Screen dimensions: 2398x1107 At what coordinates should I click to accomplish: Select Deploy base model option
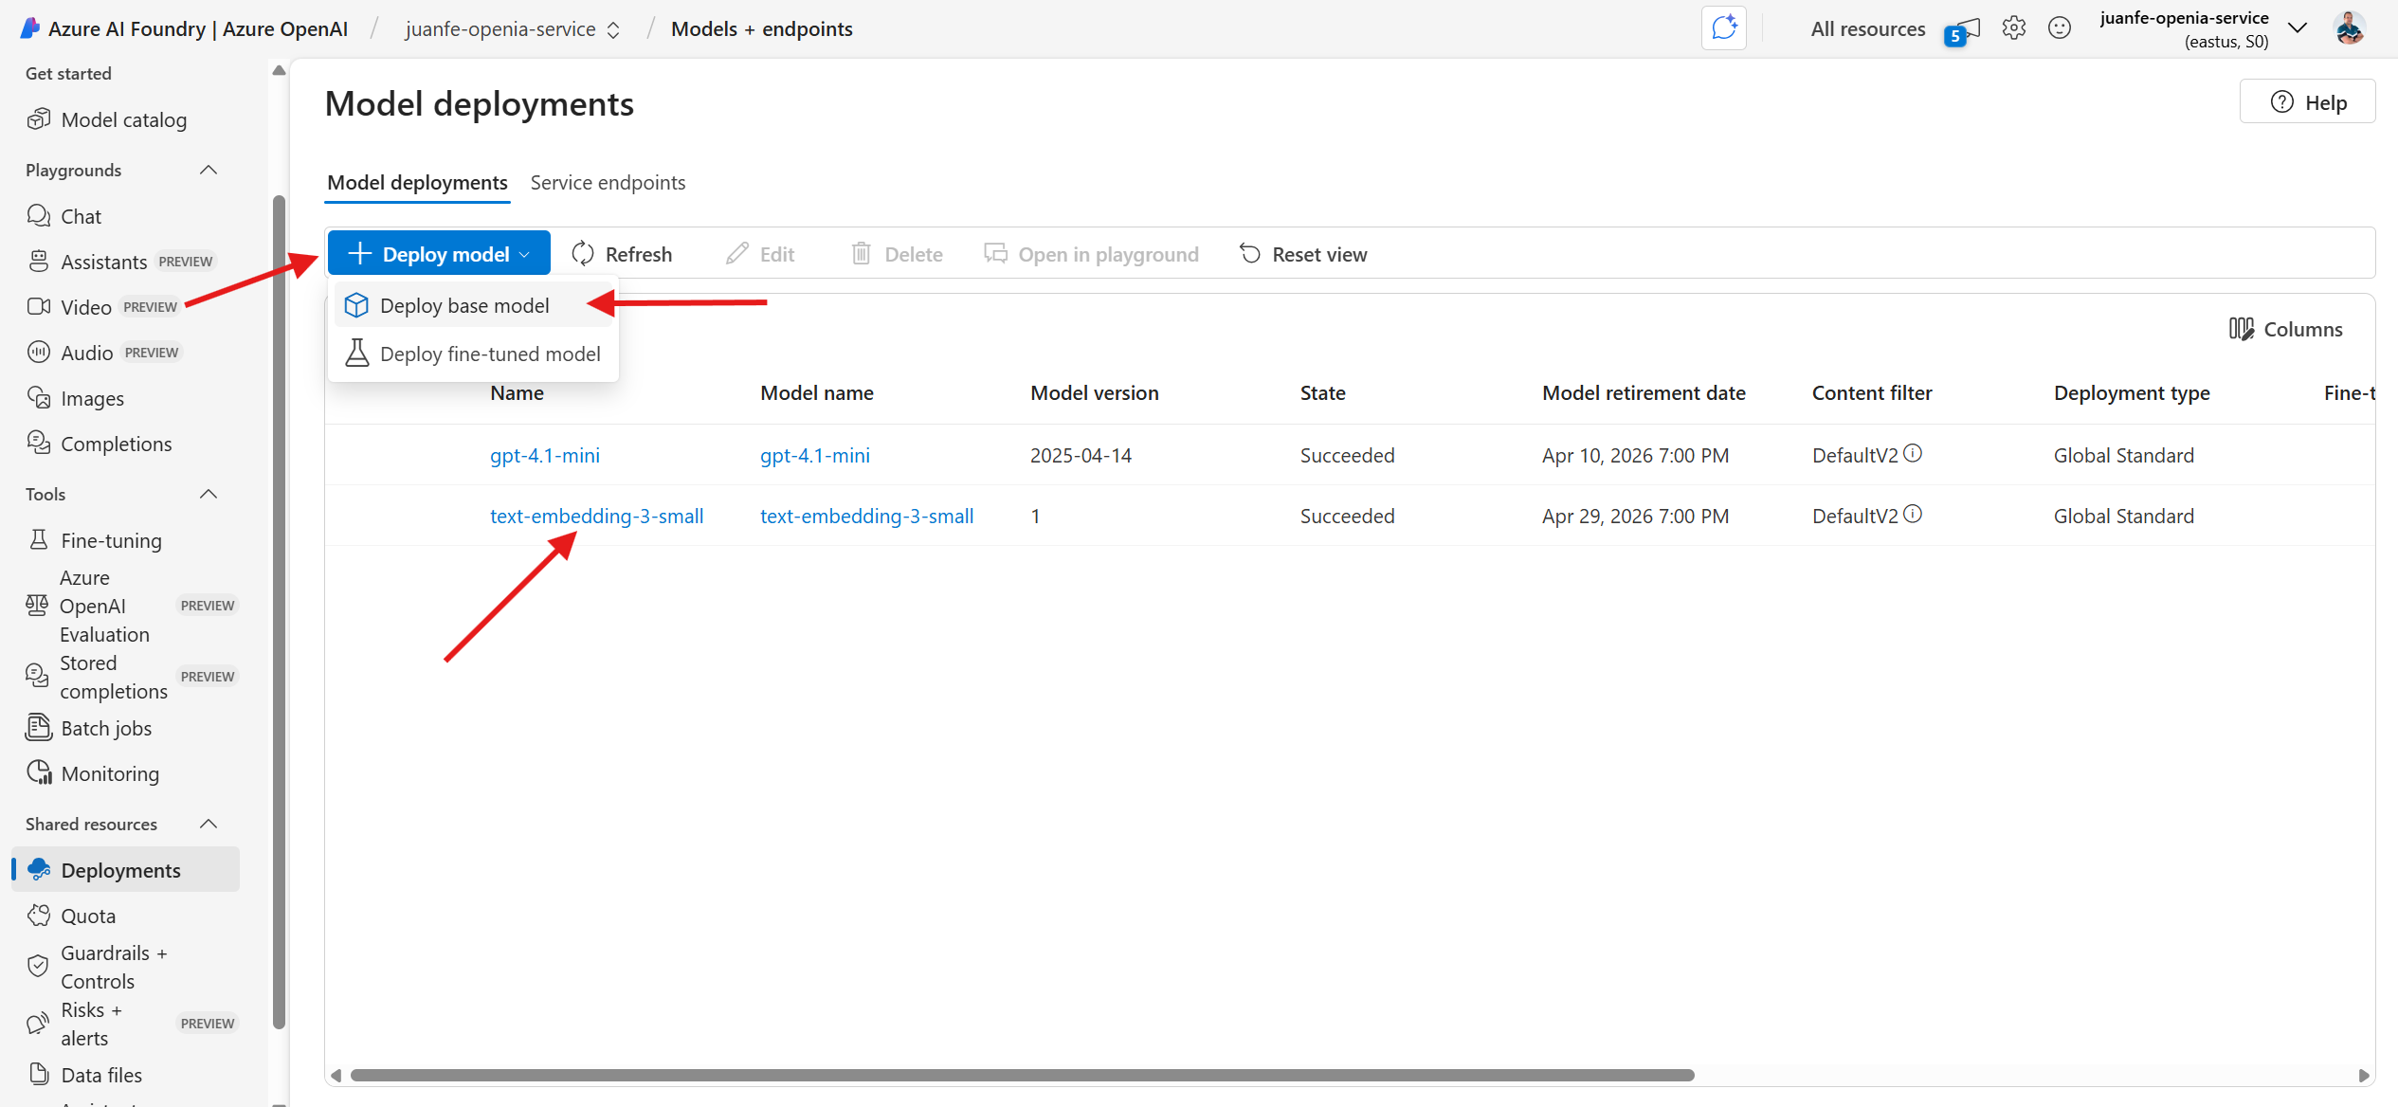click(x=464, y=305)
